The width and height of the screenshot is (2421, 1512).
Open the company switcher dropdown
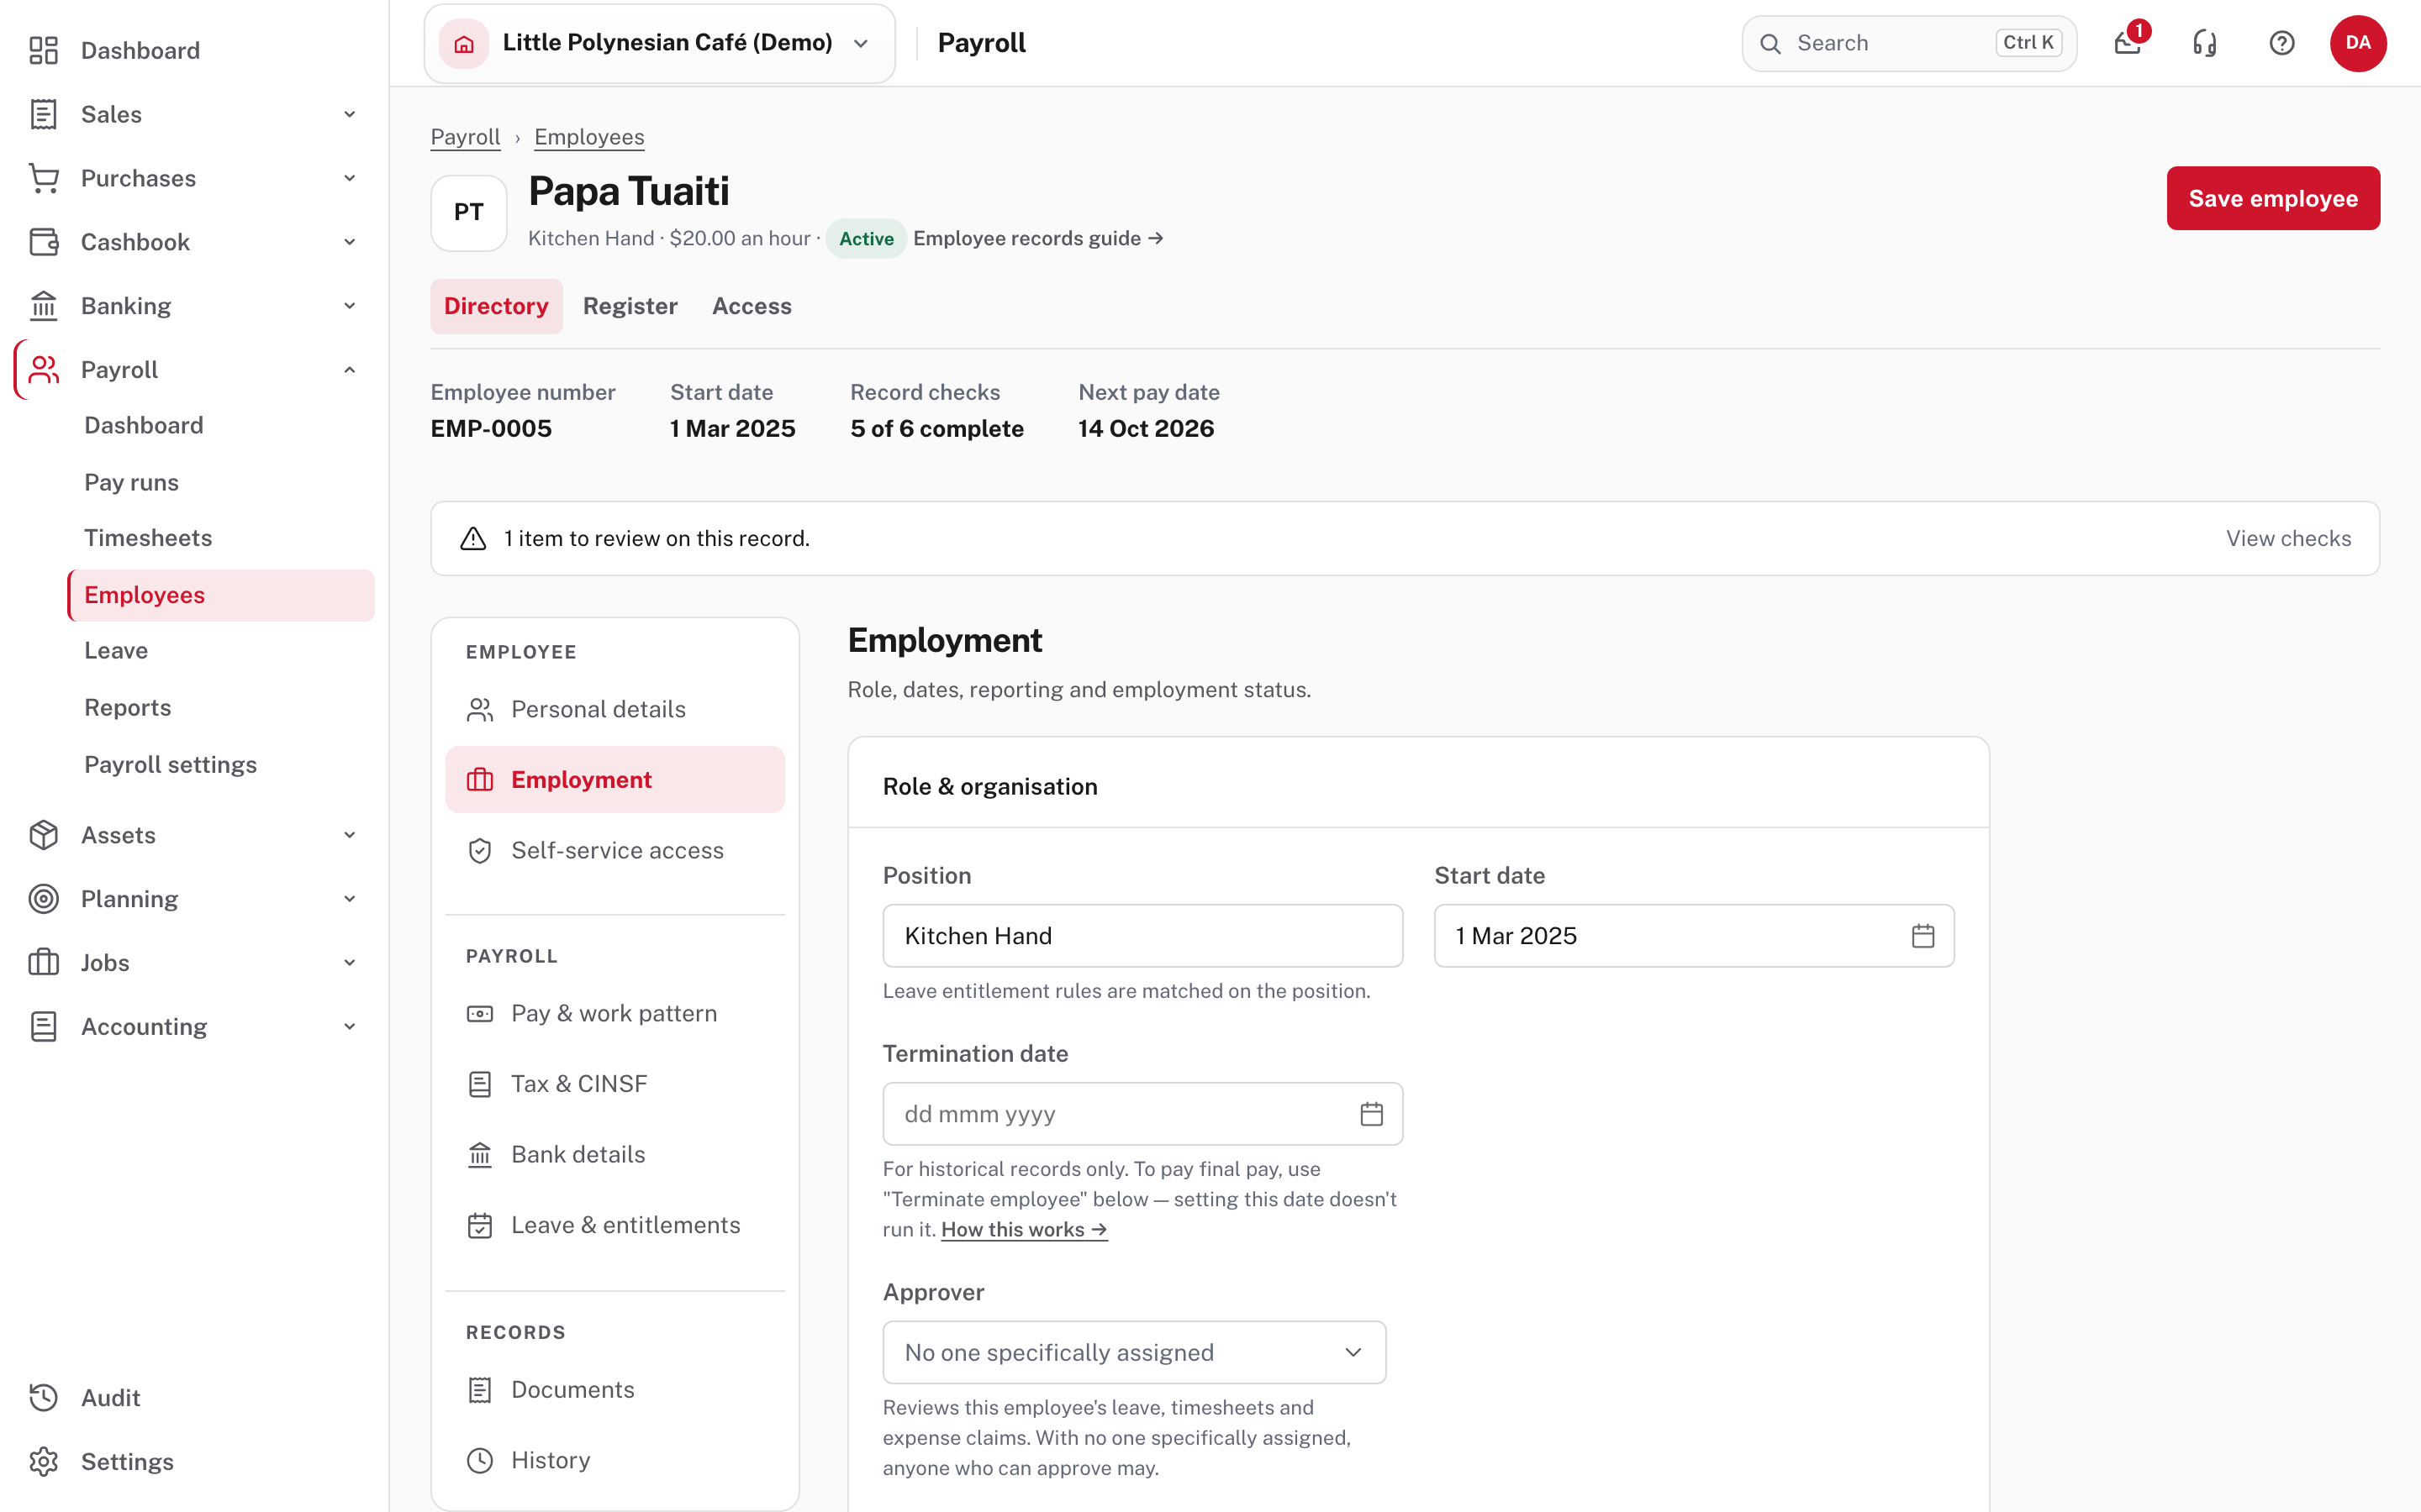[x=659, y=43]
